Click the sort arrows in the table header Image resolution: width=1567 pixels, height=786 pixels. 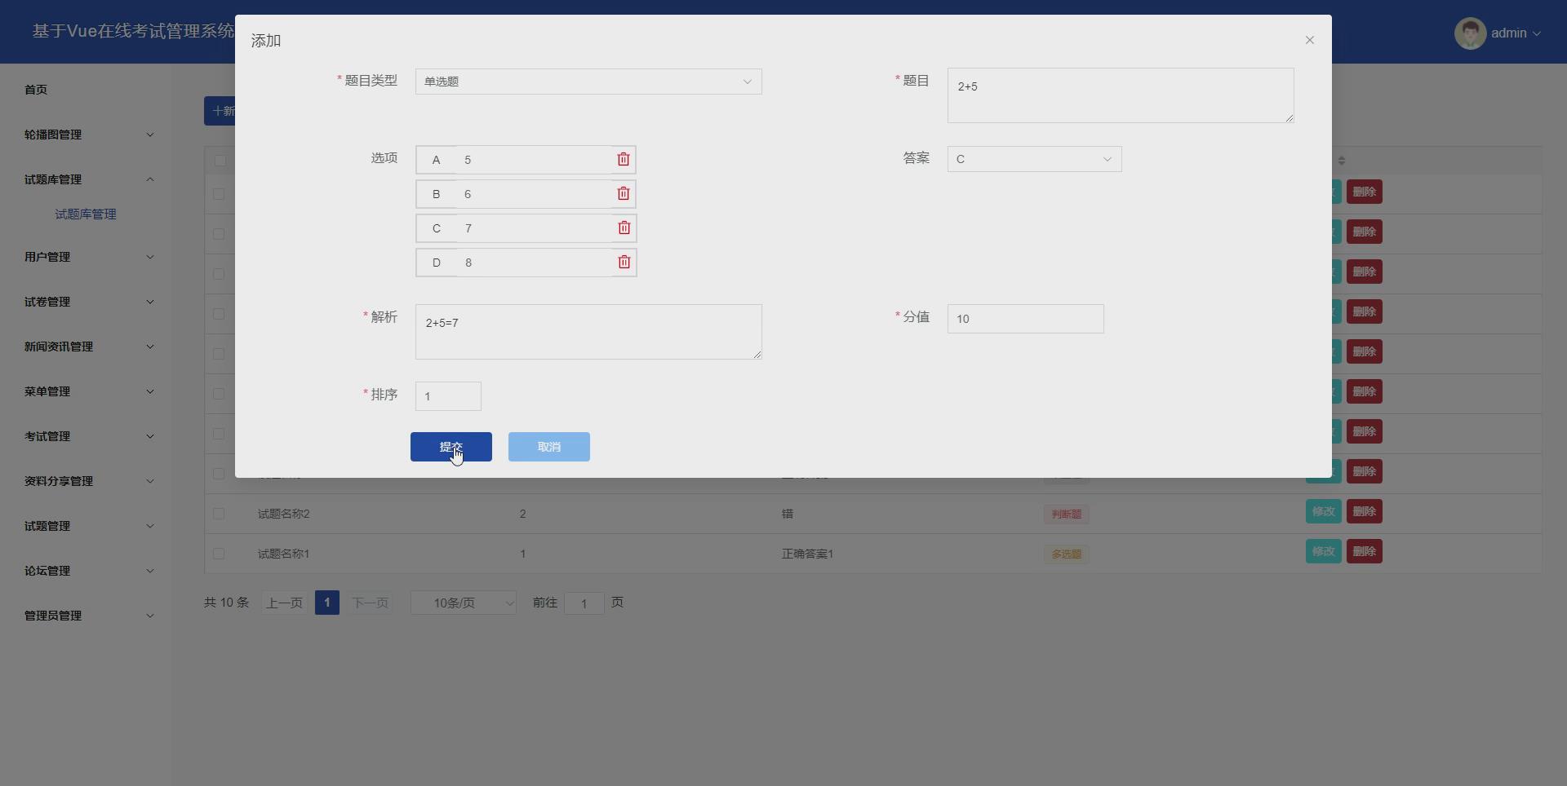coord(1341,160)
